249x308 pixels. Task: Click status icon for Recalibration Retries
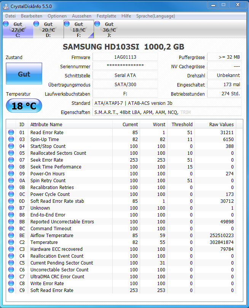pos(11,188)
